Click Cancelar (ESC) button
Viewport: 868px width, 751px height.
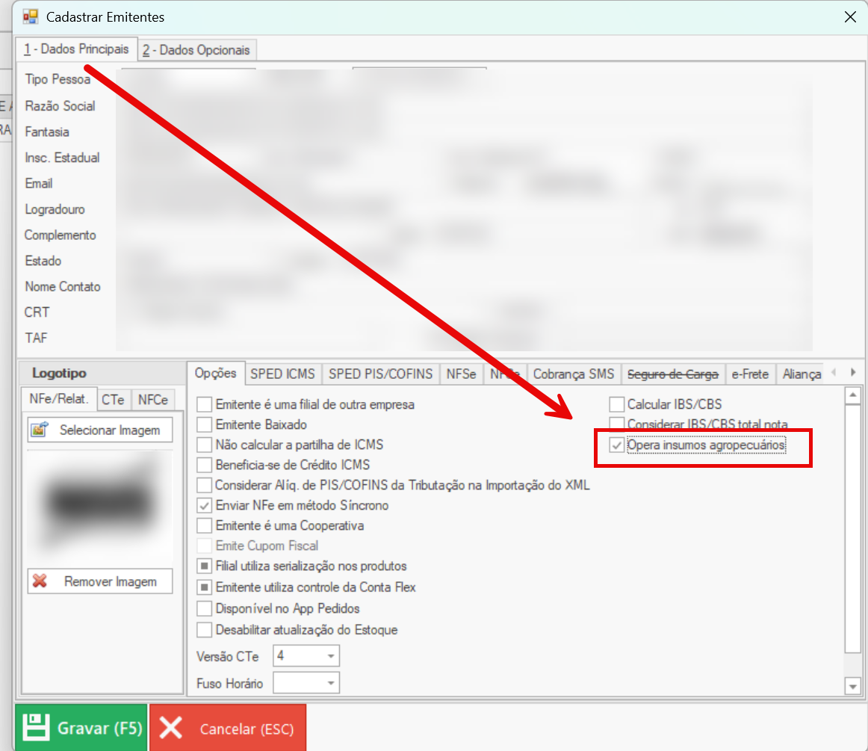(228, 727)
